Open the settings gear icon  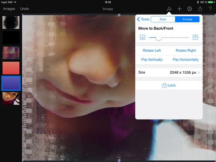click(x=189, y=9)
